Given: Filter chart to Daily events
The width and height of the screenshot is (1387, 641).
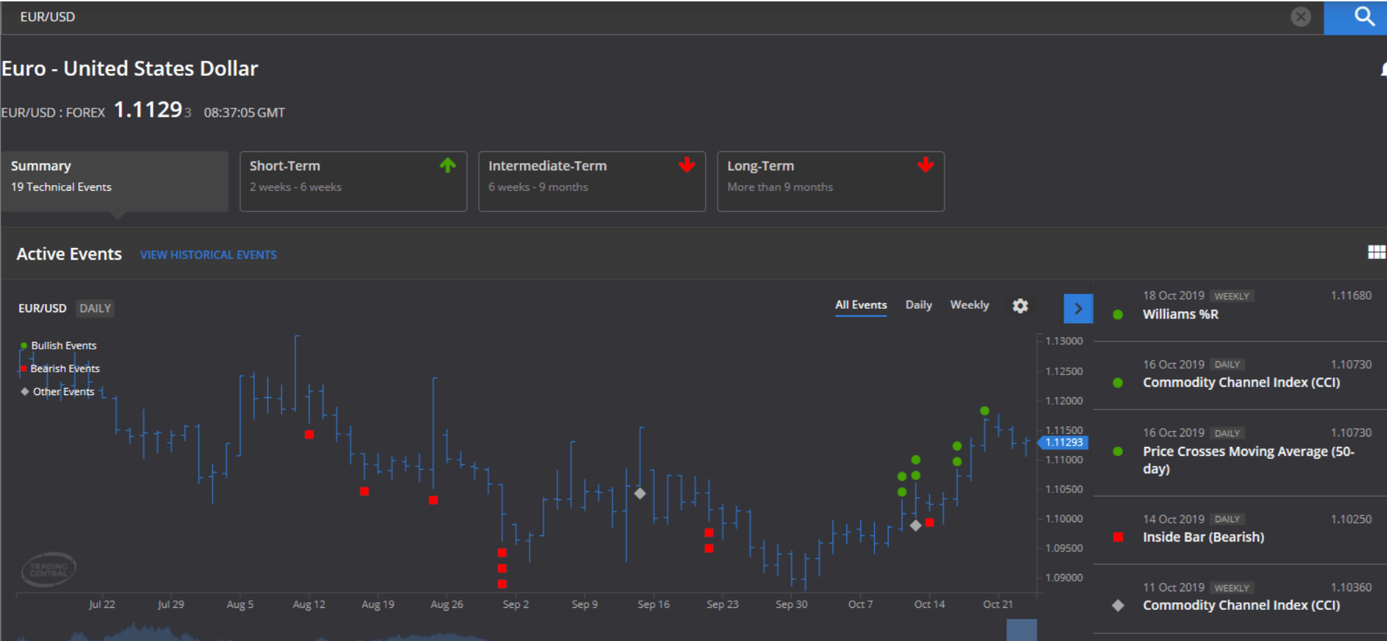Looking at the screenshot, I should pos(918,305).
